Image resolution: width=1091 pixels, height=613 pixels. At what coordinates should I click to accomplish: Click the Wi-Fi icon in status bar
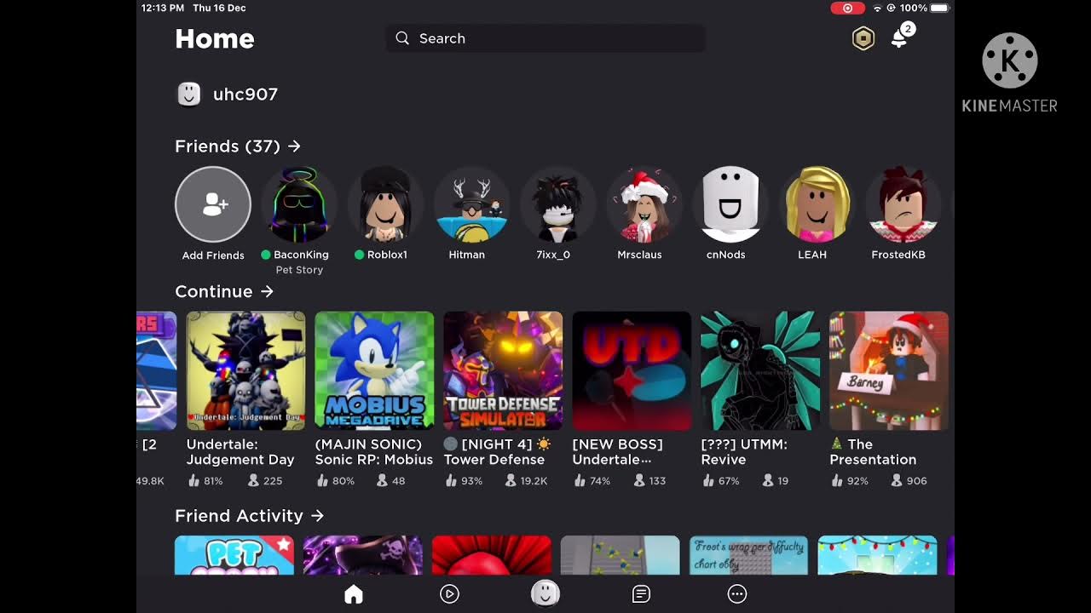coord(877,8)
